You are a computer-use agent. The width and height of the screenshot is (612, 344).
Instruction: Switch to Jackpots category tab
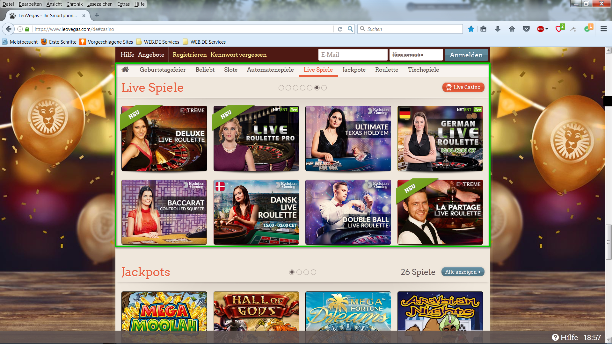[x=354, y=69]
